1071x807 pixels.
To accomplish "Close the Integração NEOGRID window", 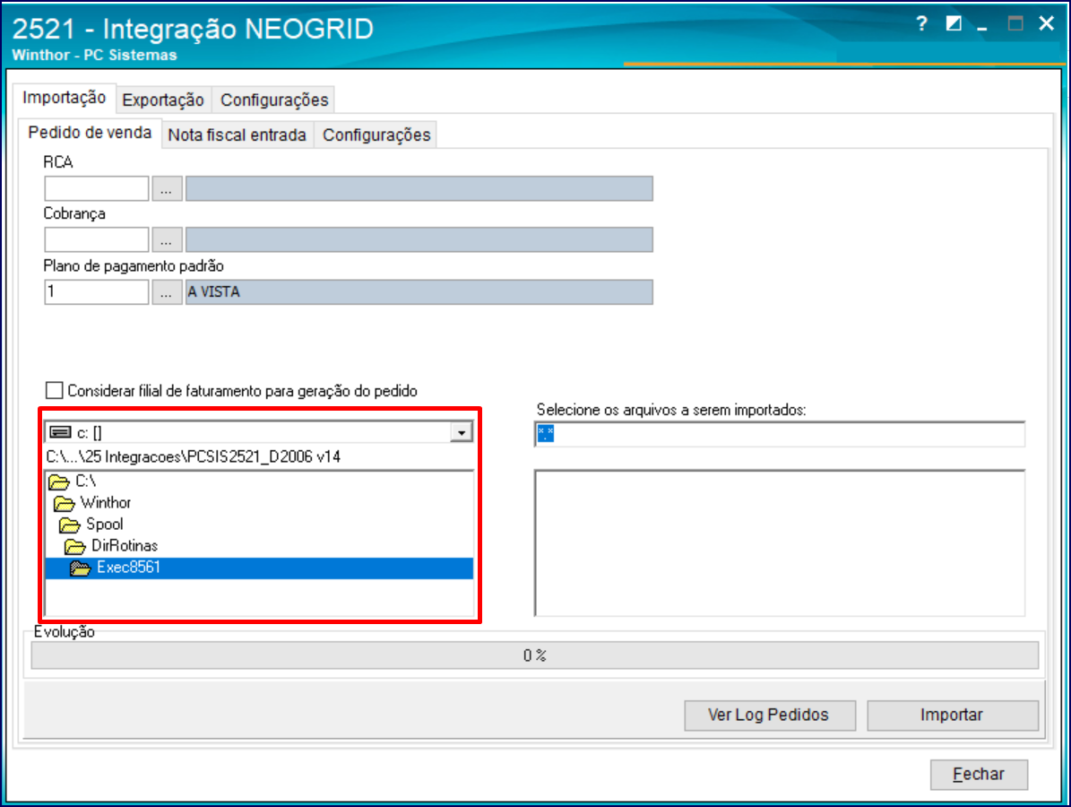I will click(1046, 24).
